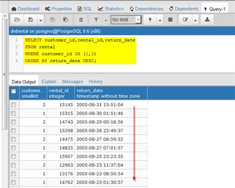Click the left panel scroll-up arrow

[5, 16]
